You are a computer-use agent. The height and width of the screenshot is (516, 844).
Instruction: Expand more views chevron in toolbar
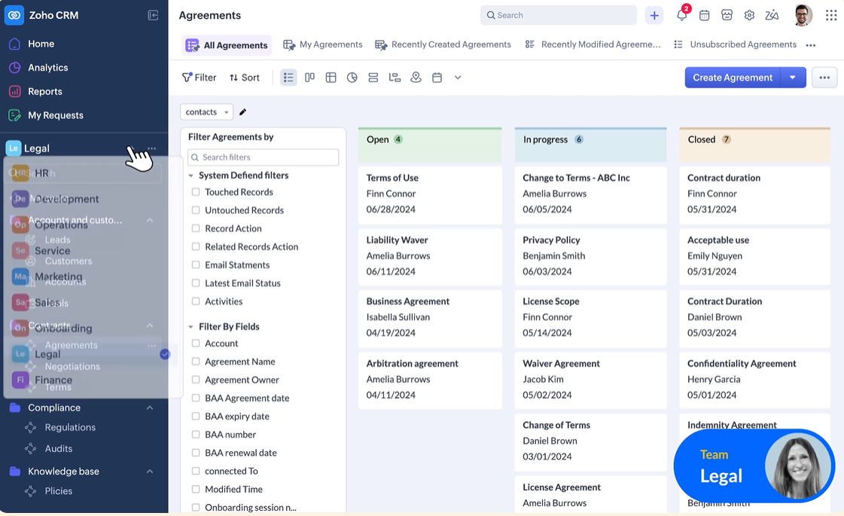click(458, 78)
